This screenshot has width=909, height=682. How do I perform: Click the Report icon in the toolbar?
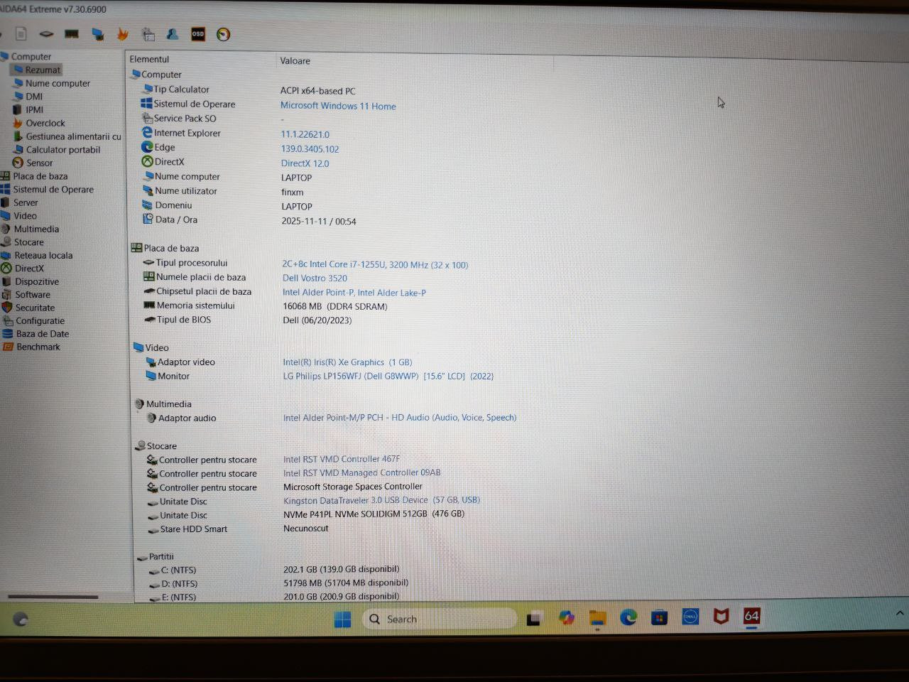(x=21, y=33)
